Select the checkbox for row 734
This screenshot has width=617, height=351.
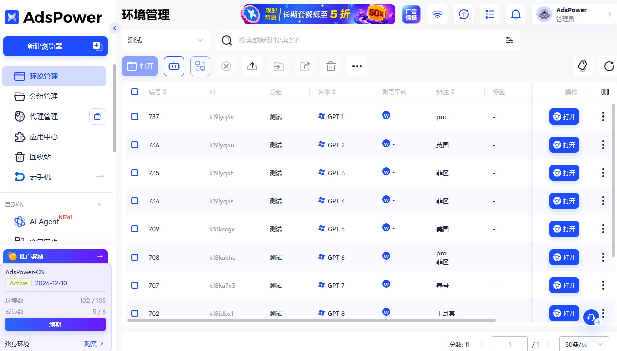(x=135, y=201)
